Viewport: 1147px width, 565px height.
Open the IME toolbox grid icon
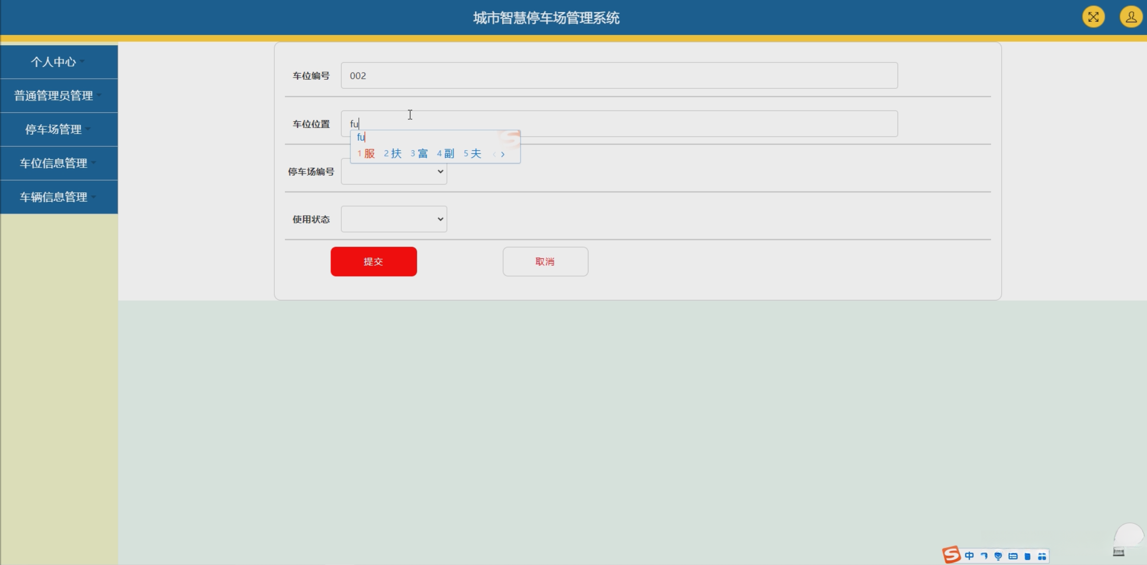pos(1042,556)
